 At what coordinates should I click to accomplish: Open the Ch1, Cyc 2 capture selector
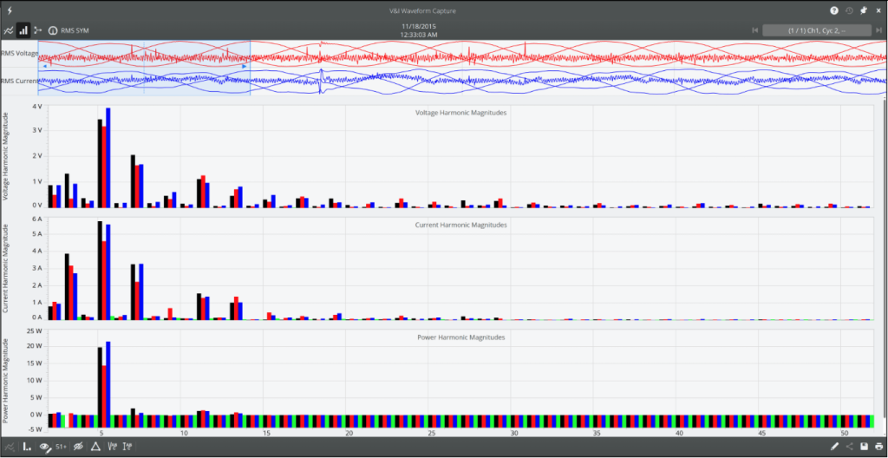(817, 30)
